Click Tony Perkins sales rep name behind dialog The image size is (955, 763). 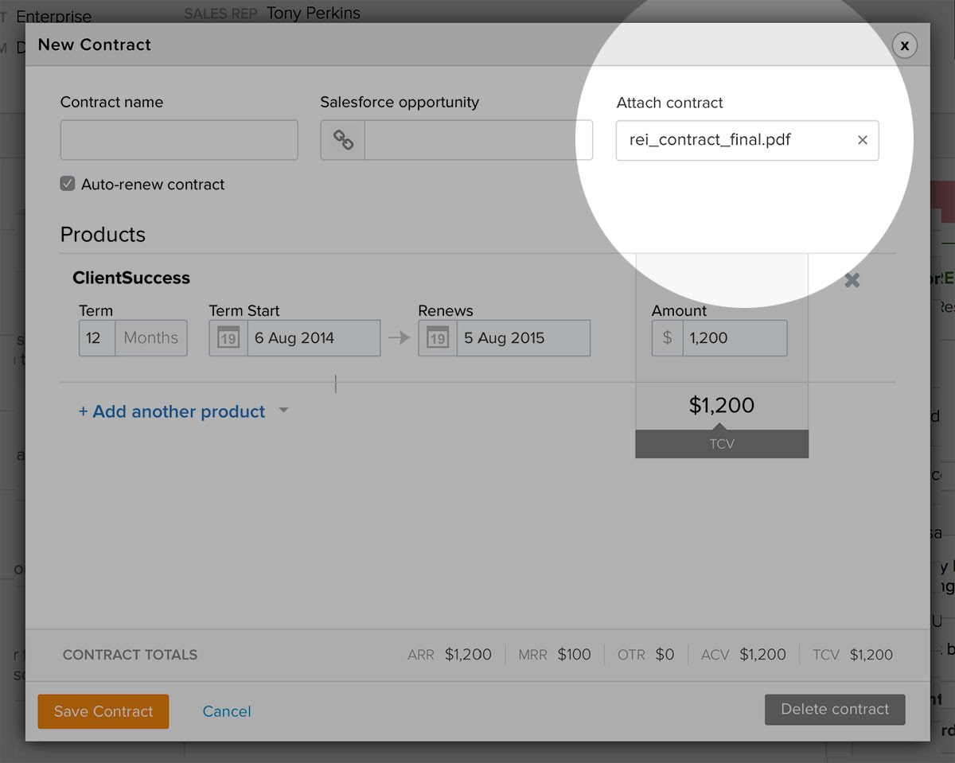[314, 13]
